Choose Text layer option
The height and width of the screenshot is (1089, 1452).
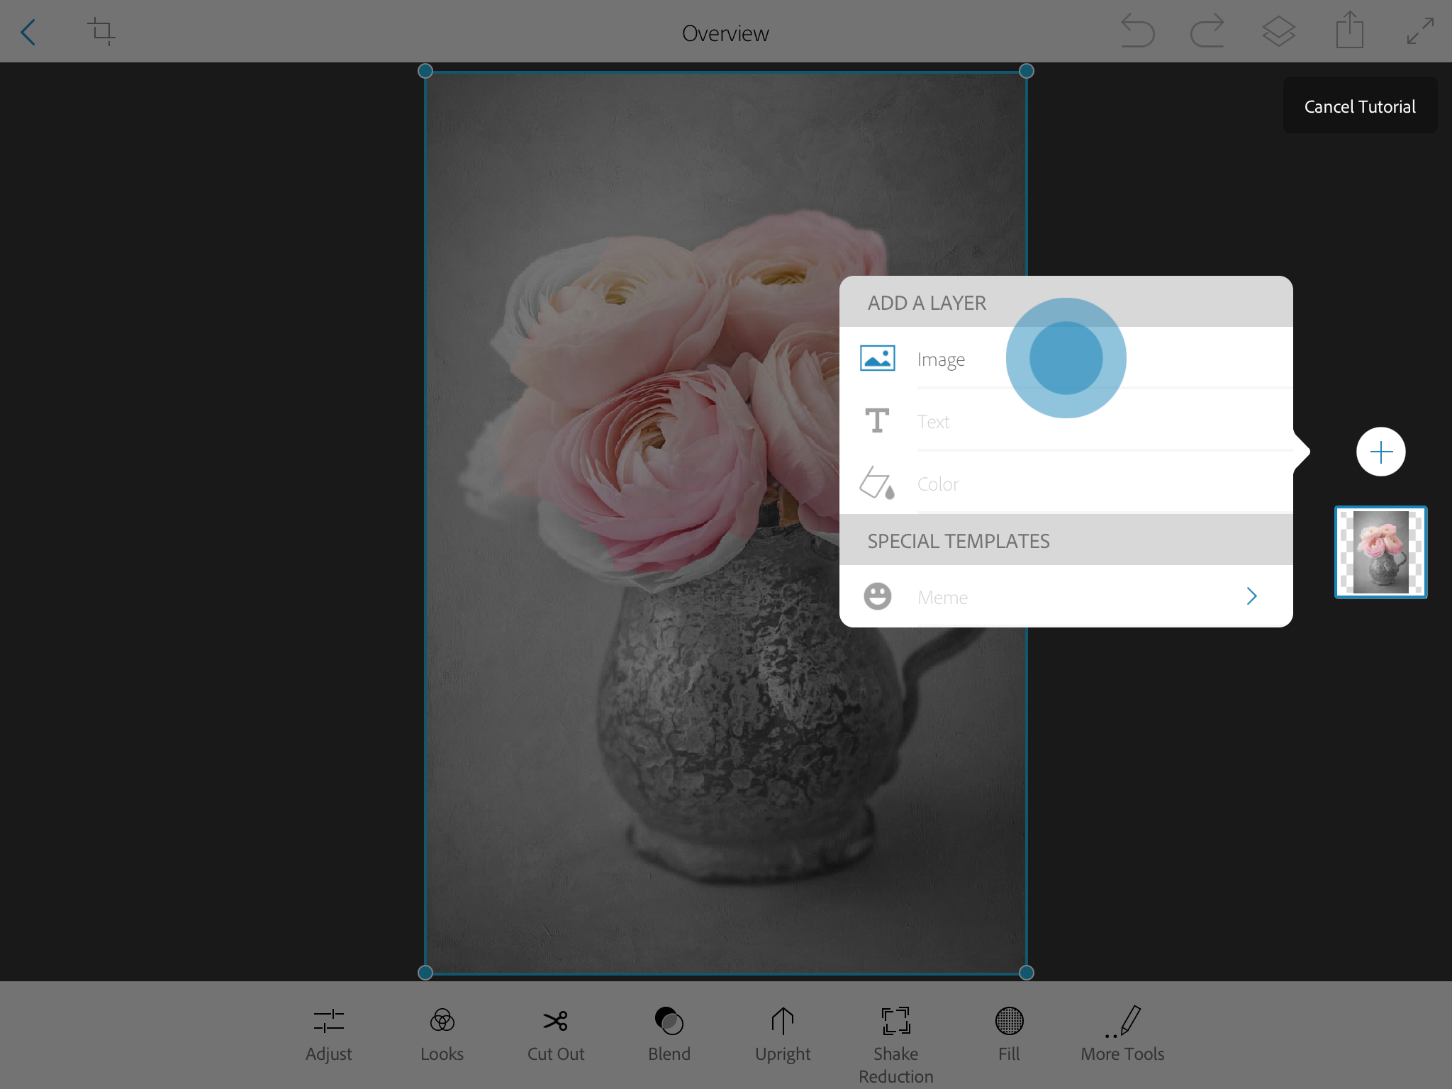click(1066, 420)
